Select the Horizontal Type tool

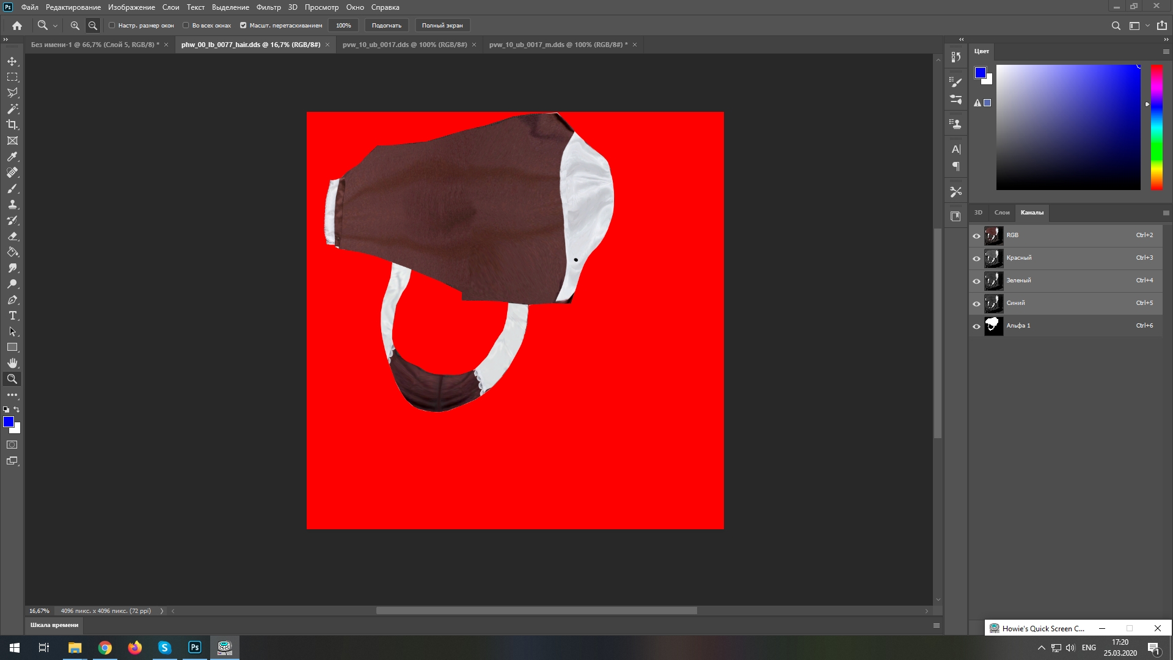point(12,315)
